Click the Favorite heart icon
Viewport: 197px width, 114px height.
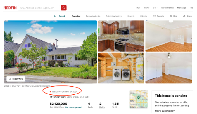[155, 16]
